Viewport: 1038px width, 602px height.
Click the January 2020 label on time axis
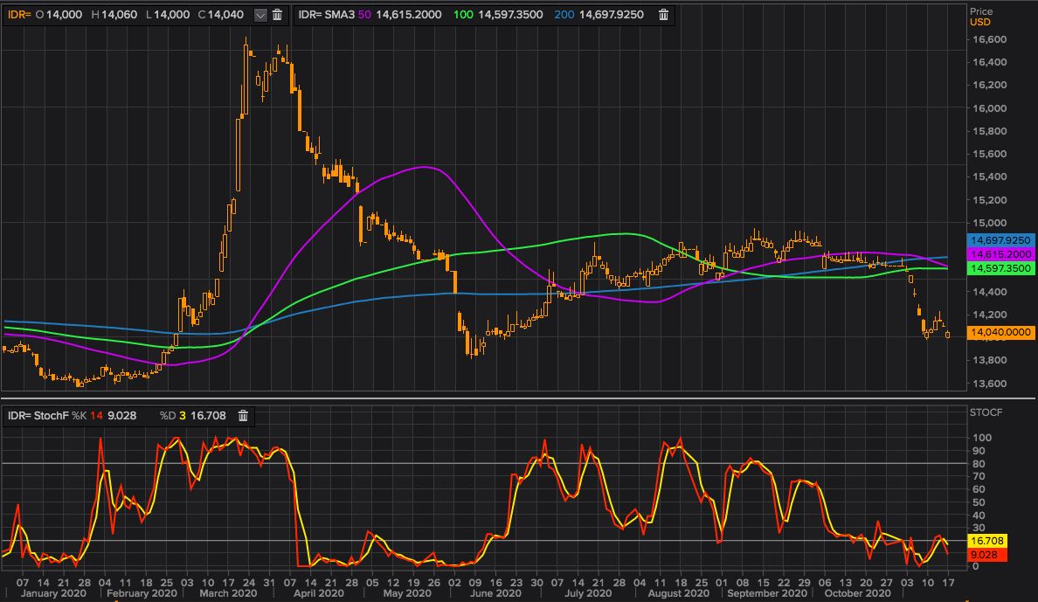[53, 593]
